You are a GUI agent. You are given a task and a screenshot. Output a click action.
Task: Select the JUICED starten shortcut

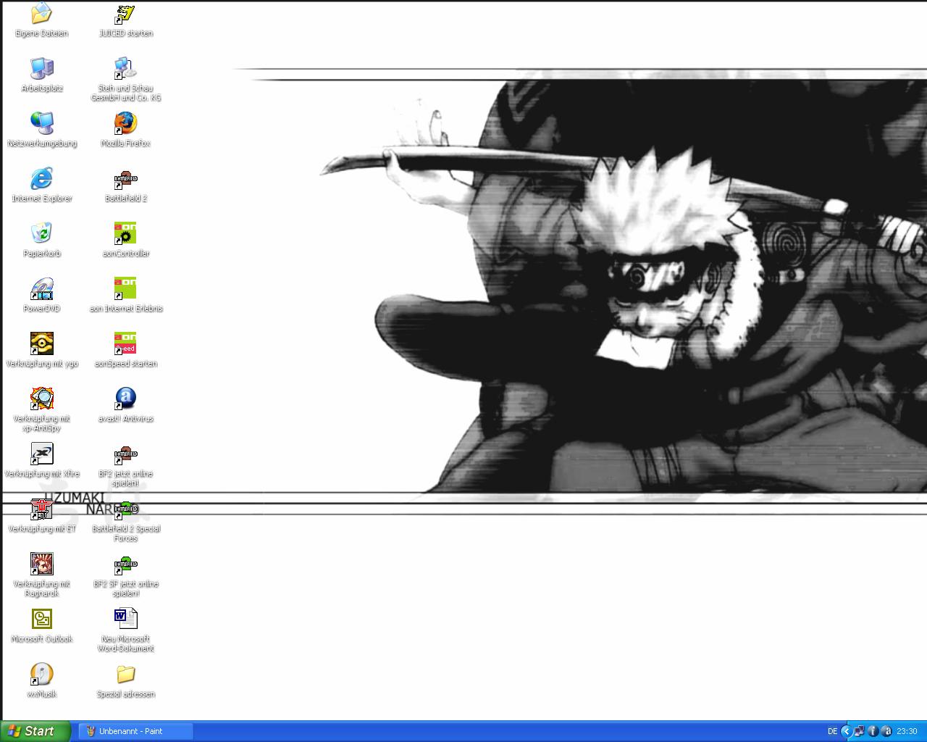(126, 13)
